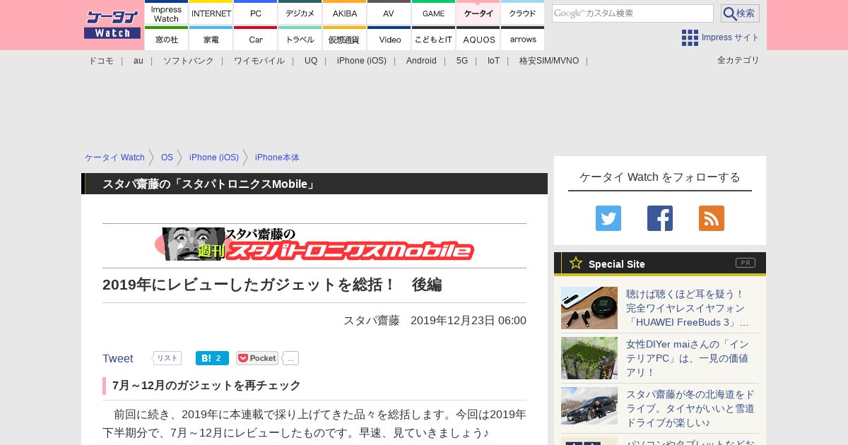Open the AV tab
The height and width of the screenshot is (445, 848).
tap(389, 13)
